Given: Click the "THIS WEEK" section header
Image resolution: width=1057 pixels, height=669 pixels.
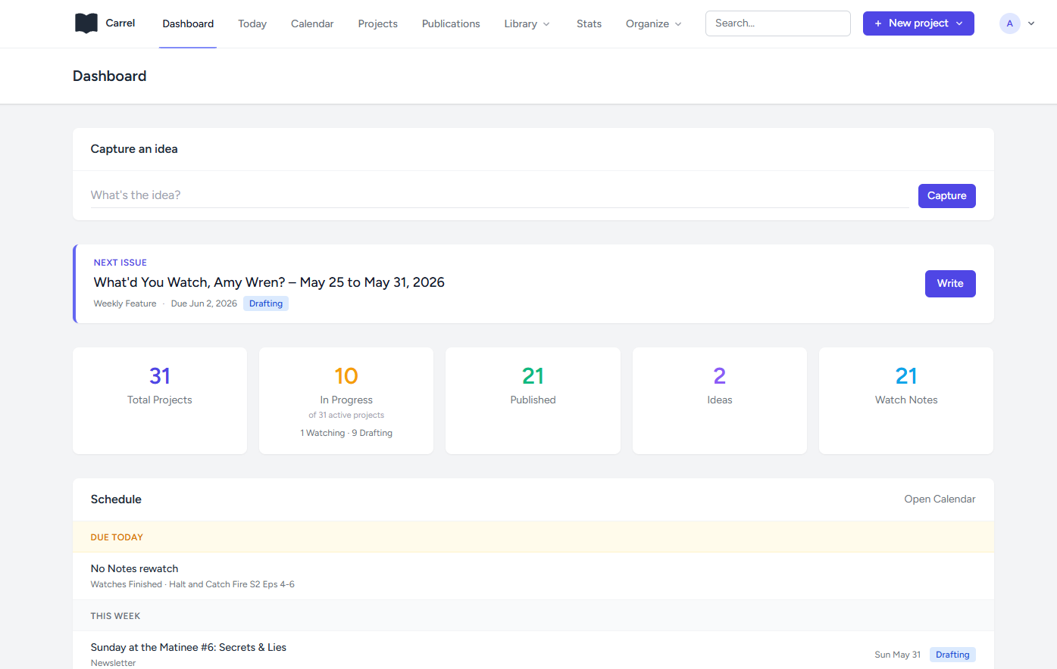Looking at the screenshot, I should click(x=533, y=616).
